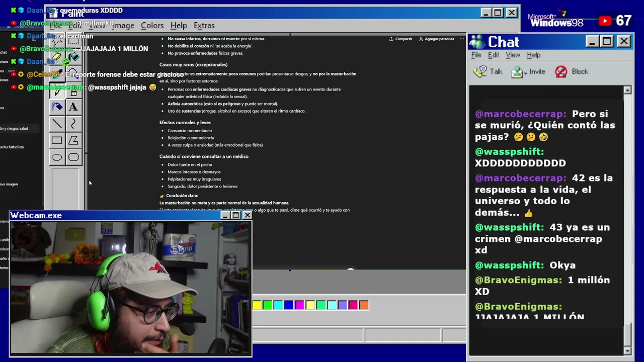Open the Edit menu in Chat window
This screenshot has width=644, height=362.
[x=494, y=55]
